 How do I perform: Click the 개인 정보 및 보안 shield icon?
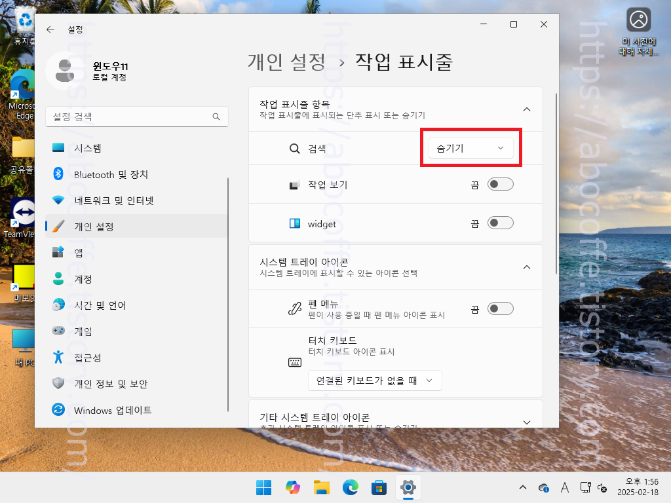[58, 383]
